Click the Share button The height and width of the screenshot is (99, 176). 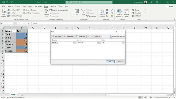click(x=170, y=6)
